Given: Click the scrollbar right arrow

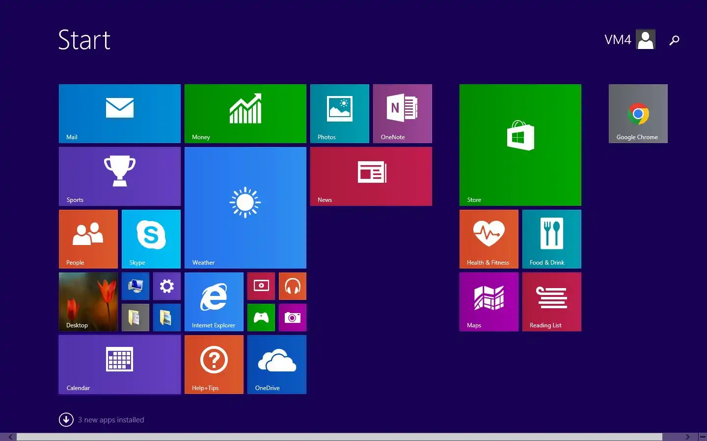Looking at the screenshot, I should [687, 437].
